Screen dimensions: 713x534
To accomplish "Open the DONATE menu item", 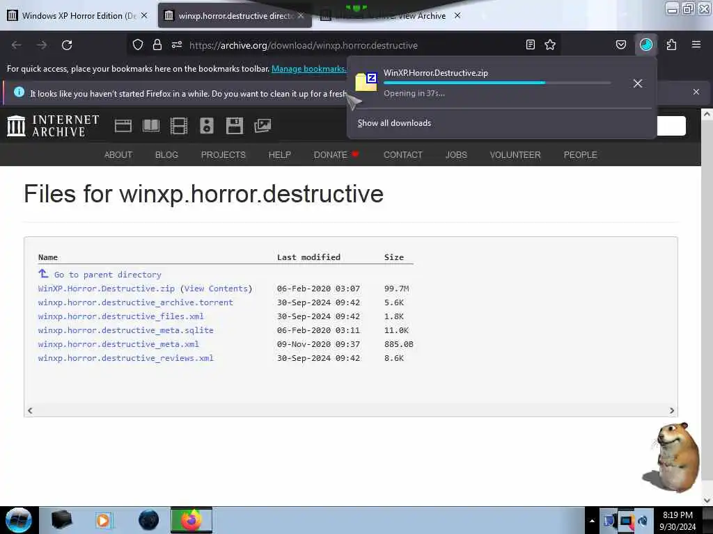I will point(336,155).
